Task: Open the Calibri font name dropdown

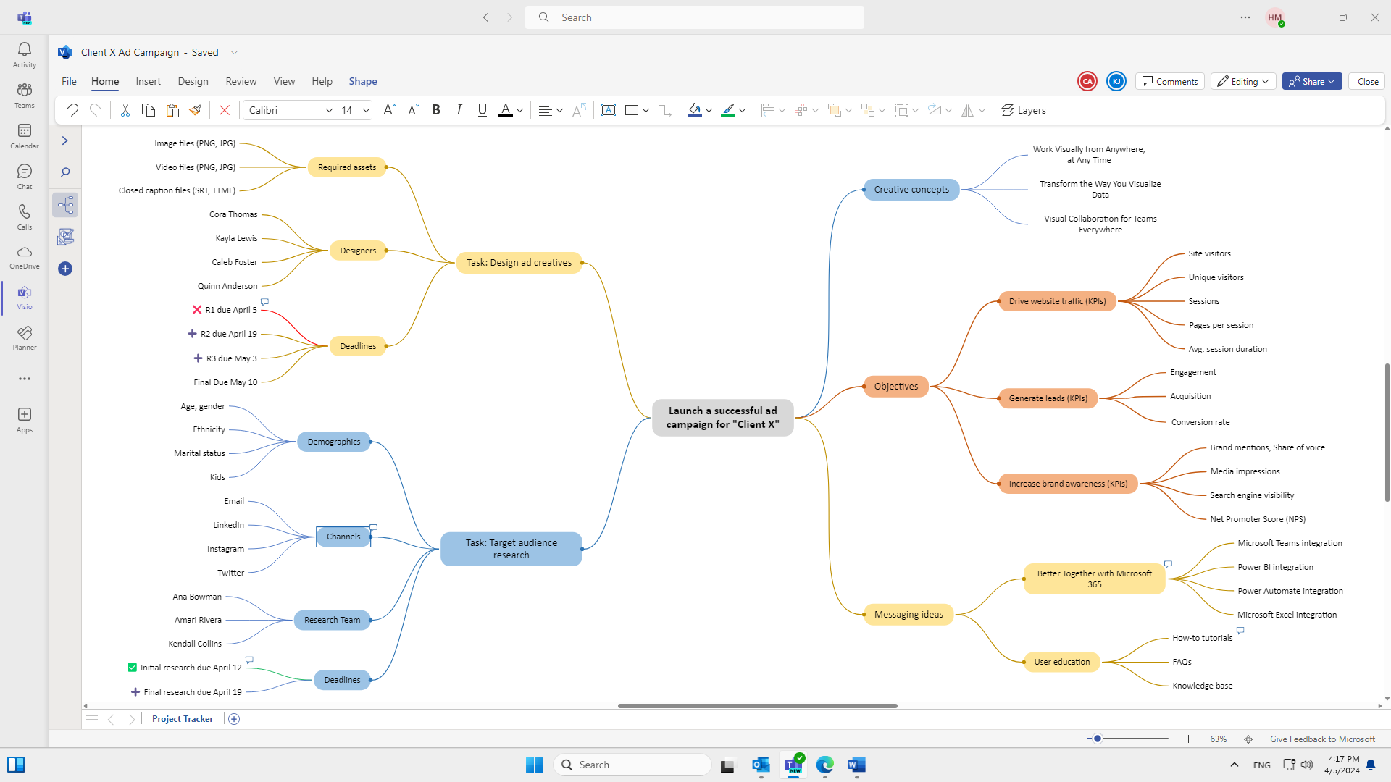Action: (x=328, y=110)
